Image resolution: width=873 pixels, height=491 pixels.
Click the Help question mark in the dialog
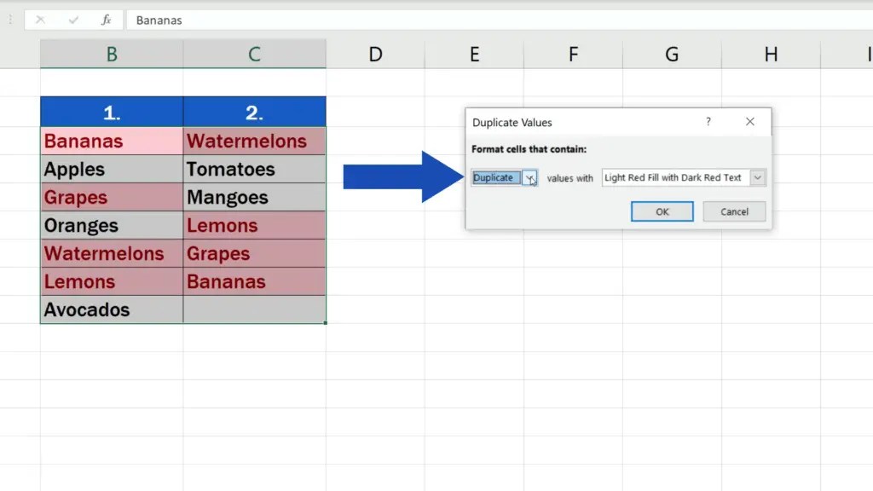point(708,122)
